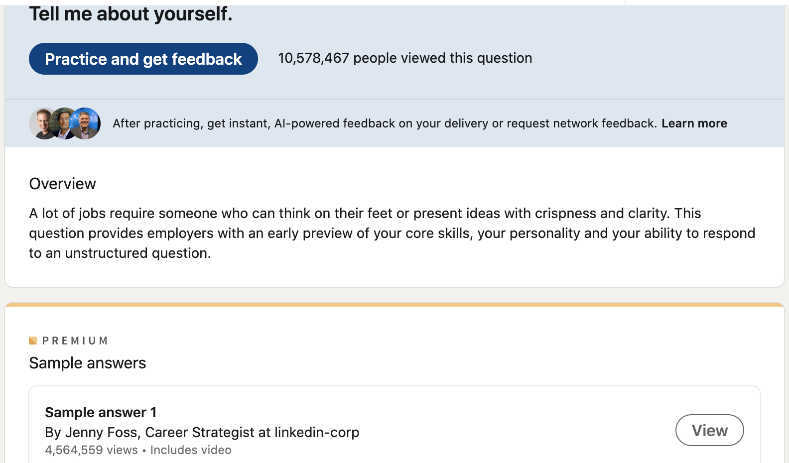
Task: Click the PREMIUM label text
Action: [75, 341]
